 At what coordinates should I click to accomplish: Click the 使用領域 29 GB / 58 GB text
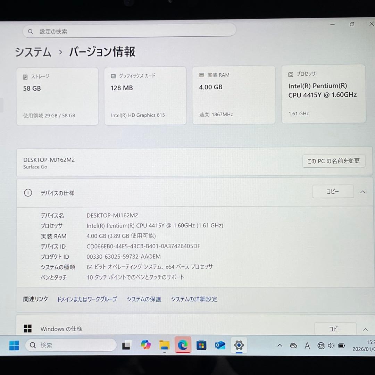click(x=49, y=116)
